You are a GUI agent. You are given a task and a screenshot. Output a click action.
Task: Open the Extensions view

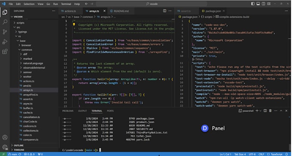coord(5,51)
